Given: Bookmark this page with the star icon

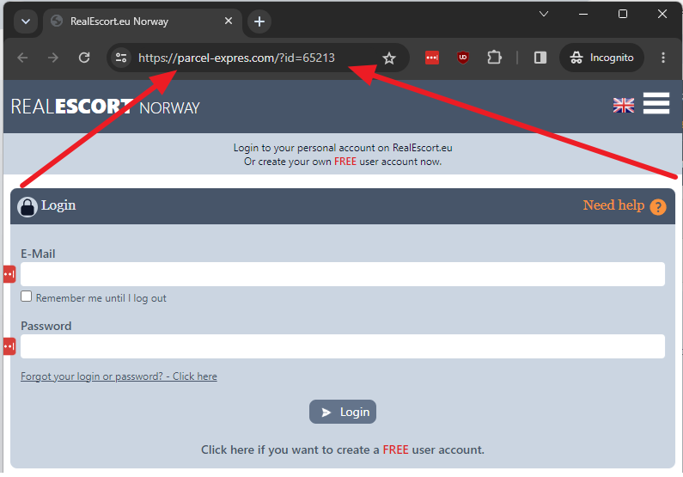Looking at the screenshot, I should coord(389,58).
